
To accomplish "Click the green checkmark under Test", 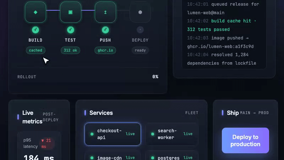I will click(x=70, y=30).
